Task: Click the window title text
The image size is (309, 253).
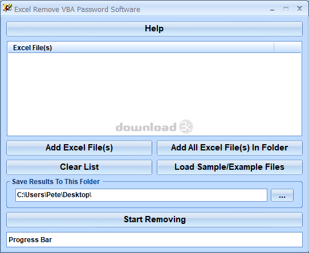Action: (x=77, y=10)
